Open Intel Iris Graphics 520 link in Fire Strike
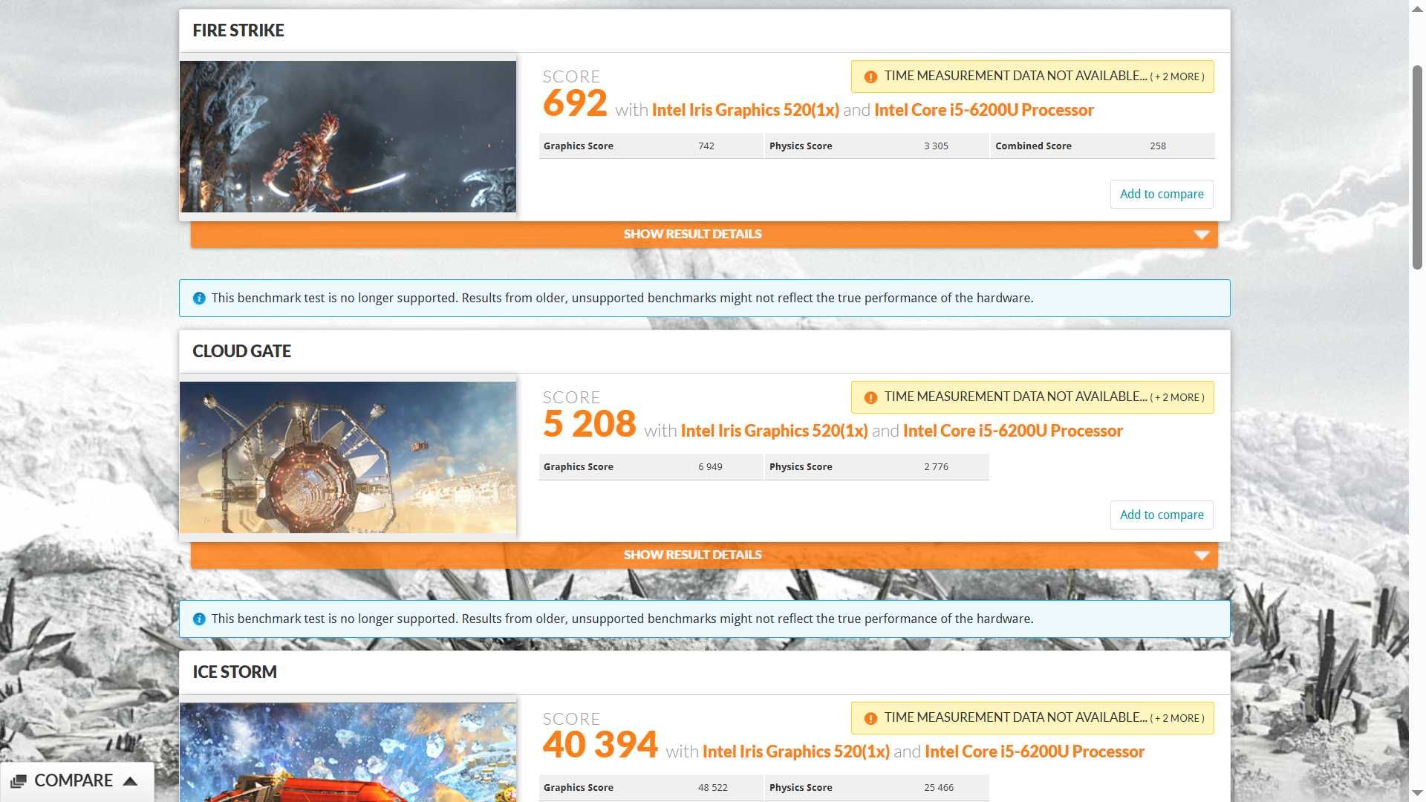 click(745, 110)
